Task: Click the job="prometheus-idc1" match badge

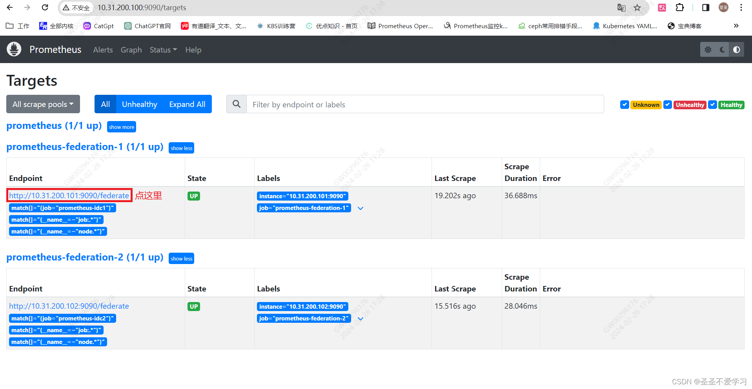Action: click(x=62, y=208)
